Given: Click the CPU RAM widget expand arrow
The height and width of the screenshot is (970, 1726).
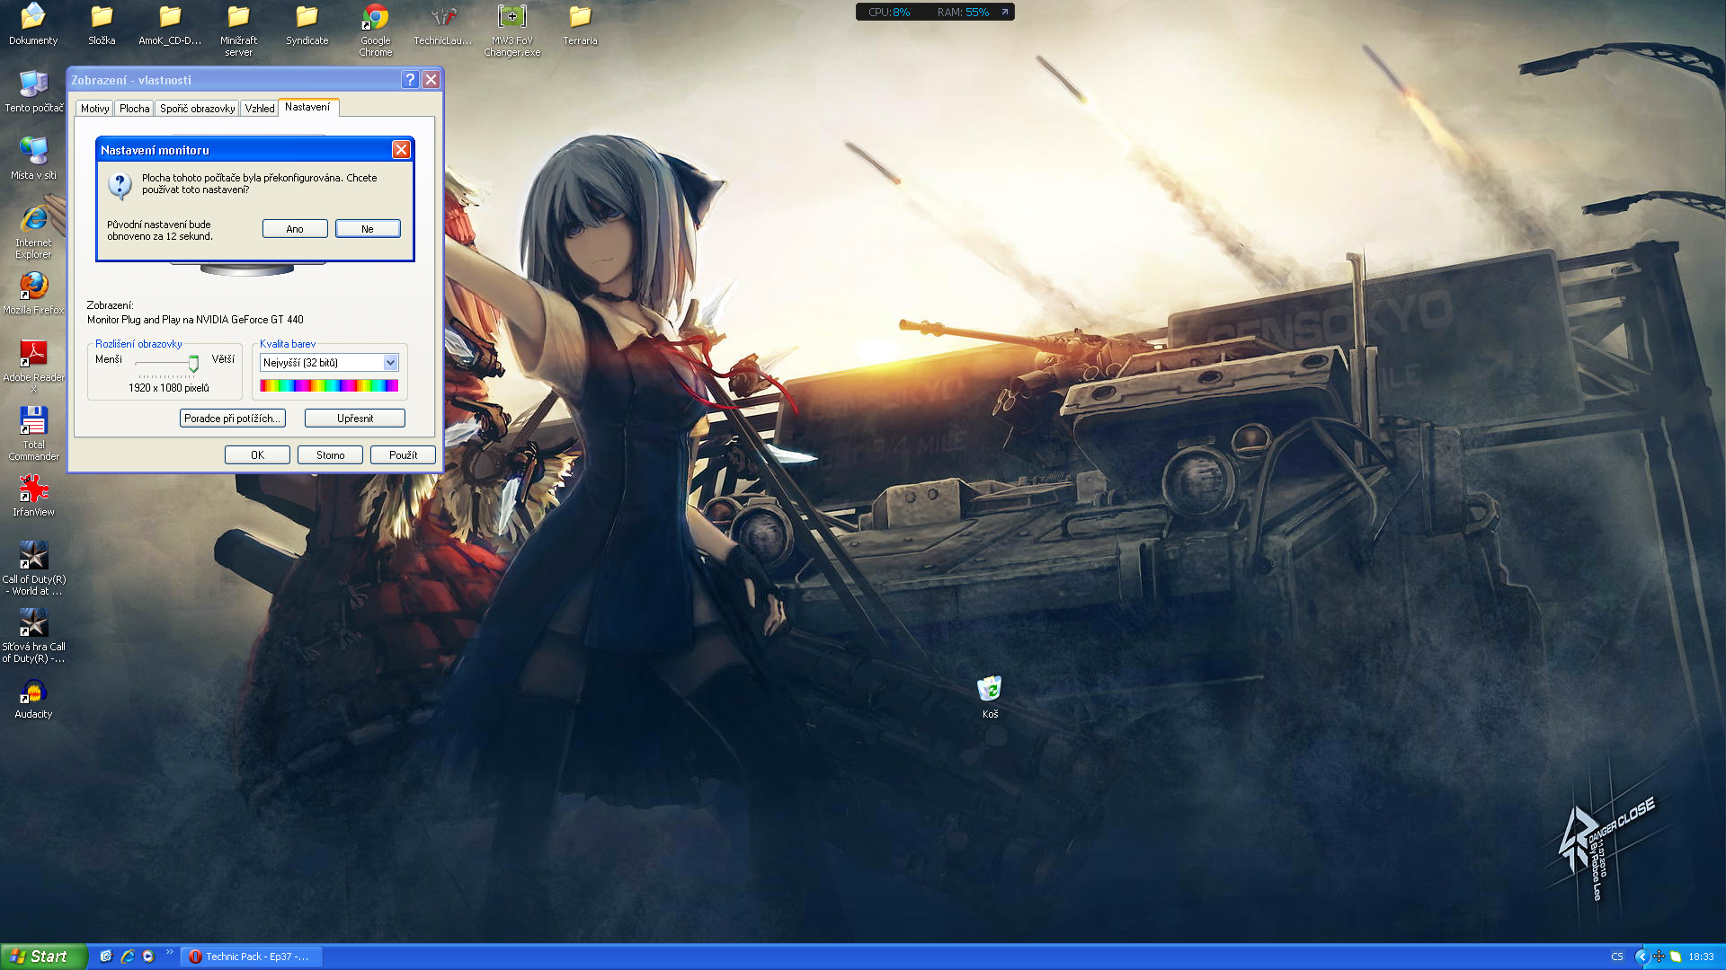Looking at the screenshot, I should coord(1005,12).
